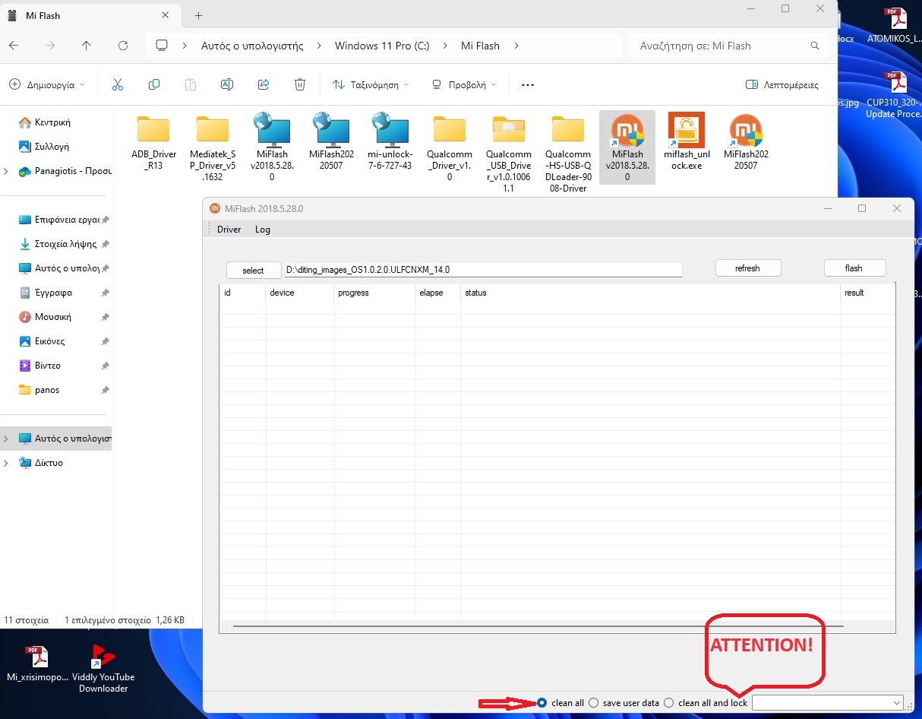Image resolution: width=922 pixels, height=719 pixels.
Task: Select the miflash_unlock.exe shortcut
Action: pyautogui.click(x=687, y=143)
